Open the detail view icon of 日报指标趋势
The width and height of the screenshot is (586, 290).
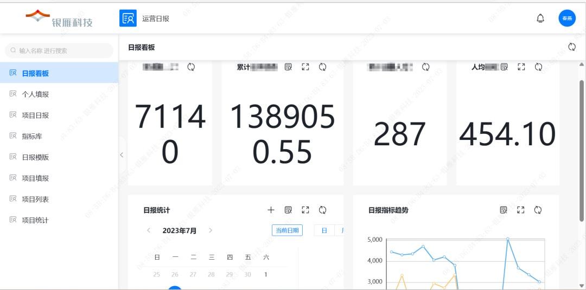tap(504, 210)
